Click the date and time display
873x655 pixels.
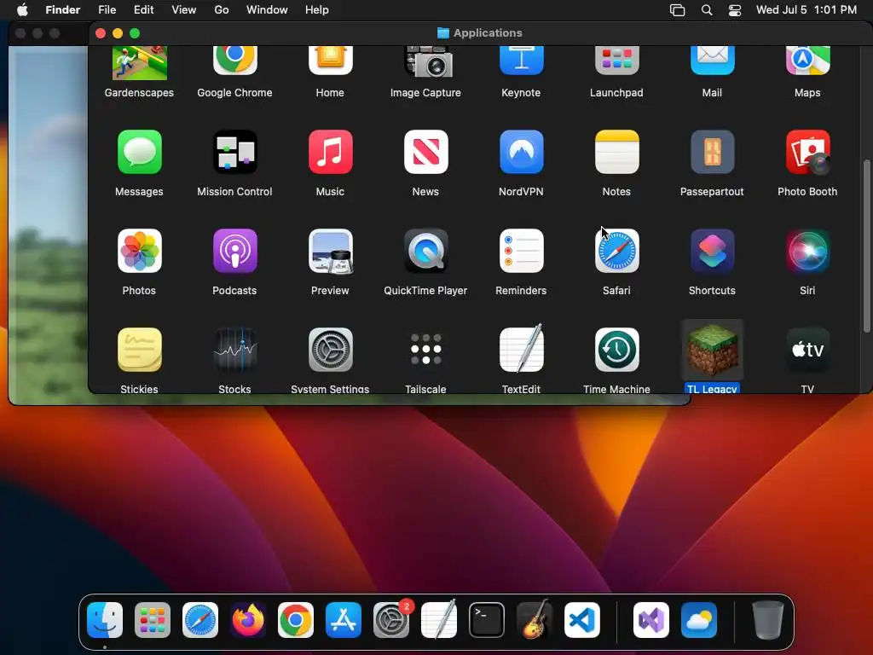[x=807, y=10]
